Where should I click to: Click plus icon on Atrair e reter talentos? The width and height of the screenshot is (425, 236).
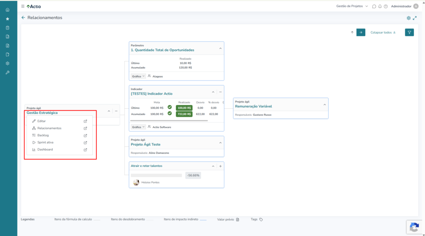point(220,166)
